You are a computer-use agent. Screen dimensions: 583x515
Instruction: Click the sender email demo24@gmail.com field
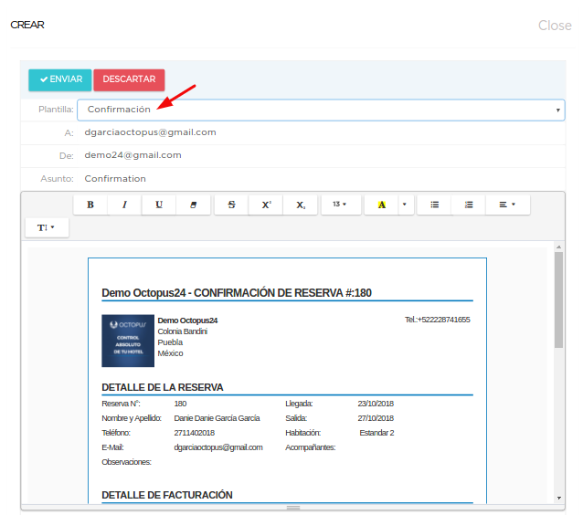[x=323, y=155]
